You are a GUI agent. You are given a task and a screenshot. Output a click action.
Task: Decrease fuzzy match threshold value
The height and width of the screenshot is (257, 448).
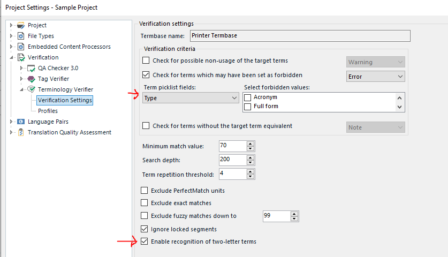click(294, 218)
